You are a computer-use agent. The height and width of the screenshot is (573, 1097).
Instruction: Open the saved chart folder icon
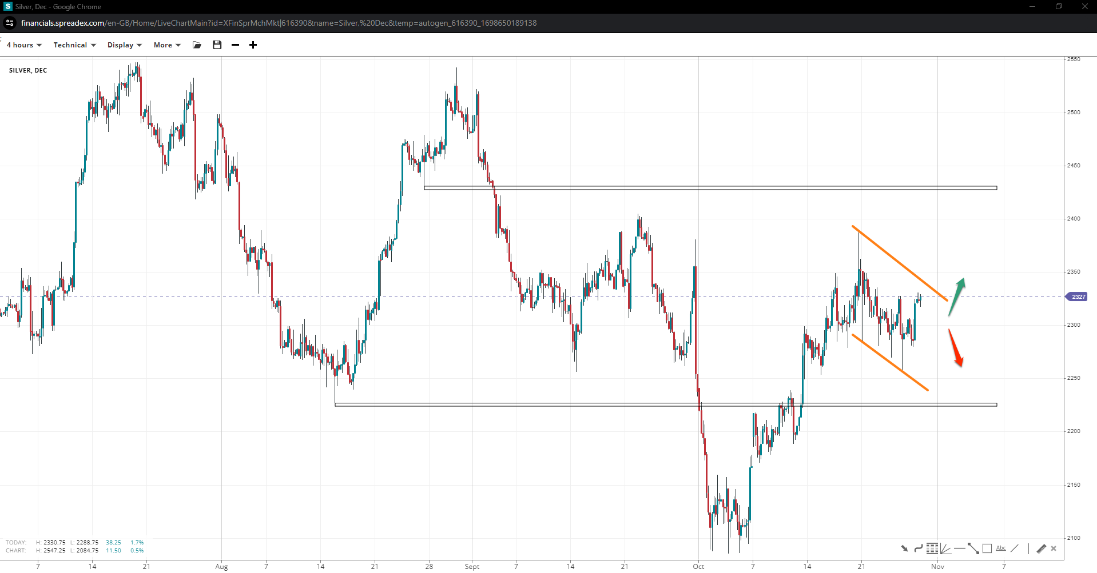coord(197,45)
